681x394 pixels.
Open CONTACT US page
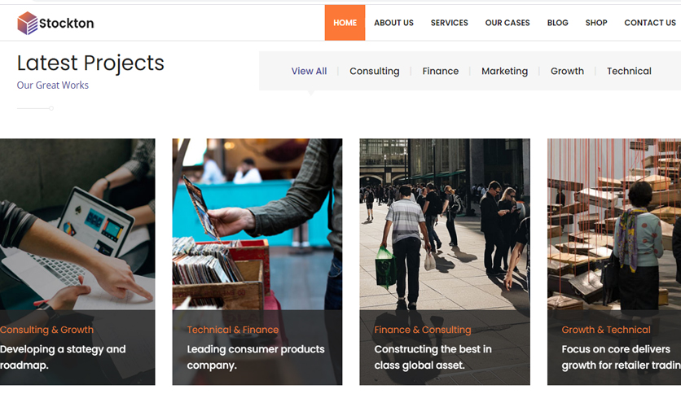650,23
